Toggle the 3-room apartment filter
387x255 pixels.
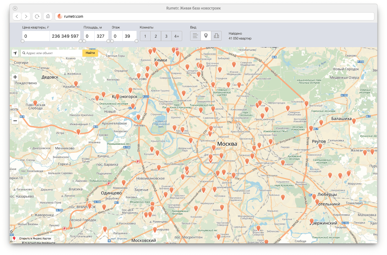point(166,36)
